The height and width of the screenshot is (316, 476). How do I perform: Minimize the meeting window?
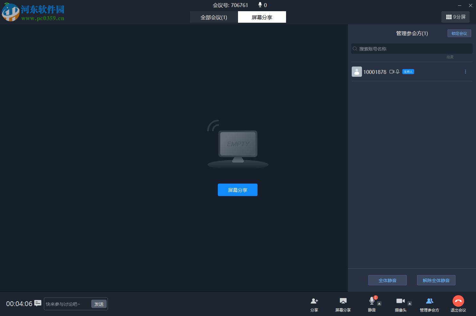(x=460, y=5)
